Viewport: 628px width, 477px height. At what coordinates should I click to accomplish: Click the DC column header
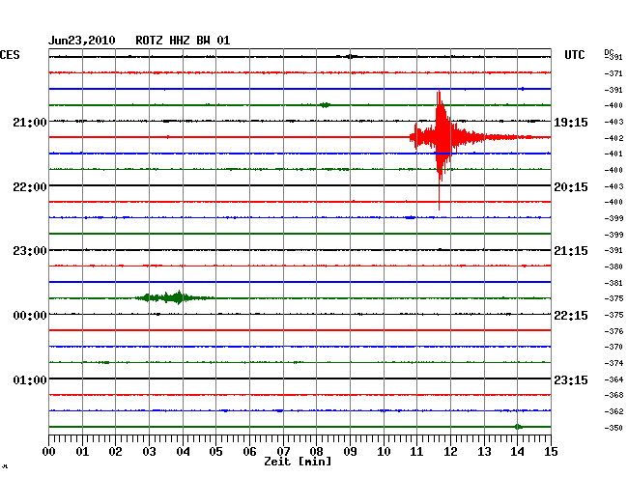[609, 52]
